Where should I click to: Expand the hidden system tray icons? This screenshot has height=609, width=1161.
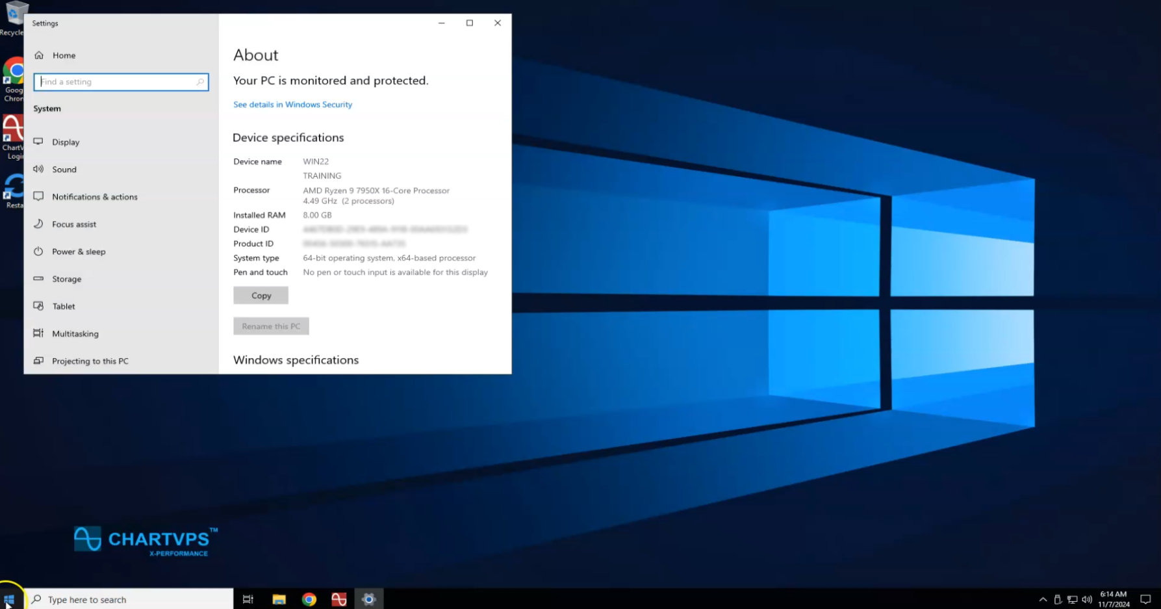pos(1043,599)
